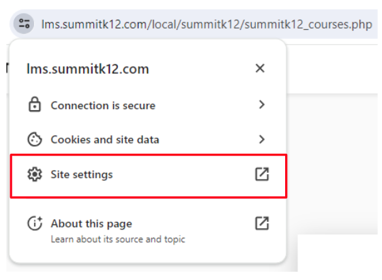Image resolution: width=382 pixels, height=280 pixels.
Task: Click the site information tune icon
Action: pos(24,24)
